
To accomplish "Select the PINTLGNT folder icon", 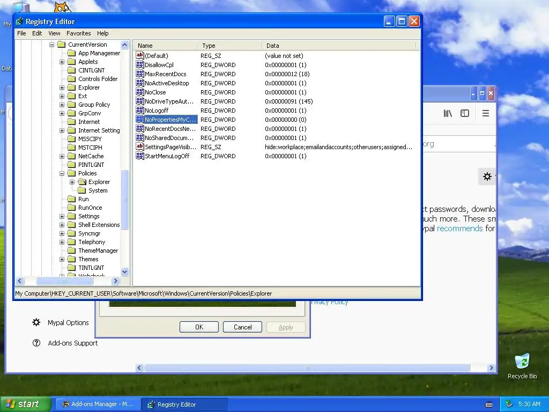I will 72,165.
